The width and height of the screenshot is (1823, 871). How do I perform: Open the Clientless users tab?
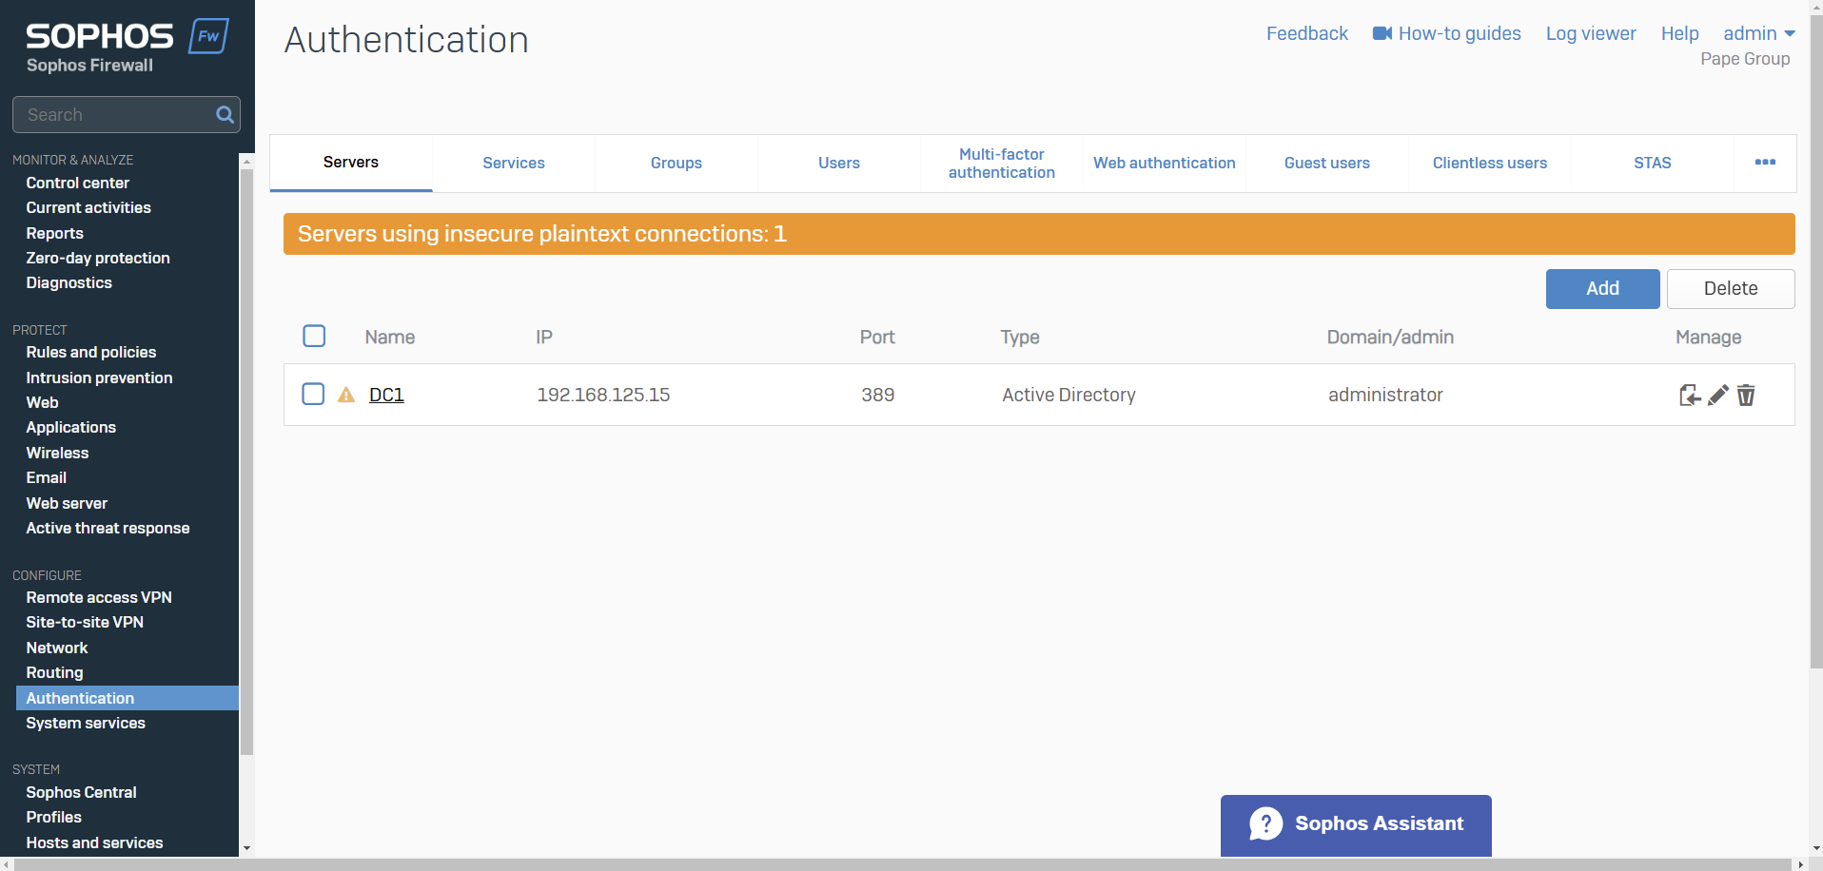pyautogui.click(x=1490, y=163)
